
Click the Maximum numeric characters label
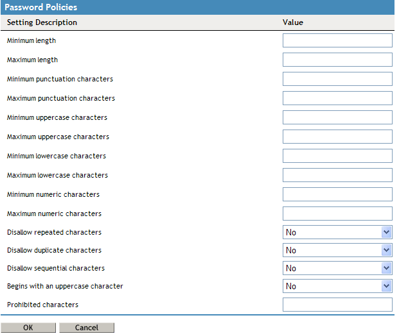pyautogui.click(x=54, y=214)
